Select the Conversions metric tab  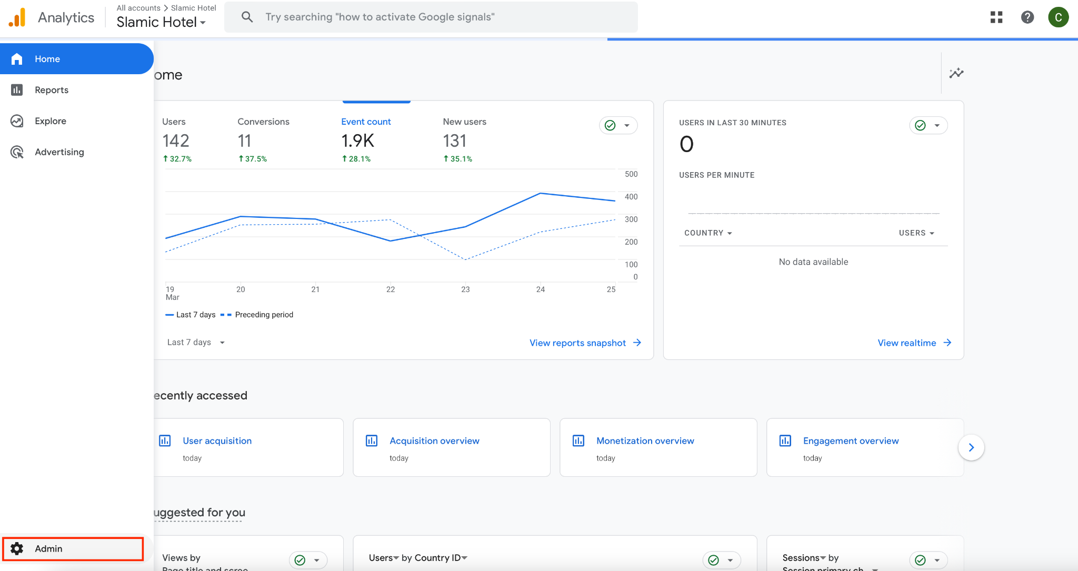[x=263, y=122]
